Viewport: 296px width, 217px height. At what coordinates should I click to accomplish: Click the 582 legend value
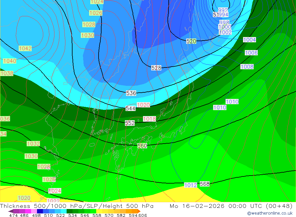121,215
